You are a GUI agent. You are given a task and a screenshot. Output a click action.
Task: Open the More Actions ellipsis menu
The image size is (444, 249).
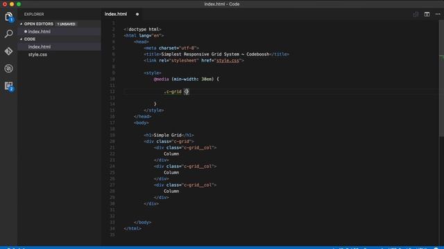[x=438, y=14]
